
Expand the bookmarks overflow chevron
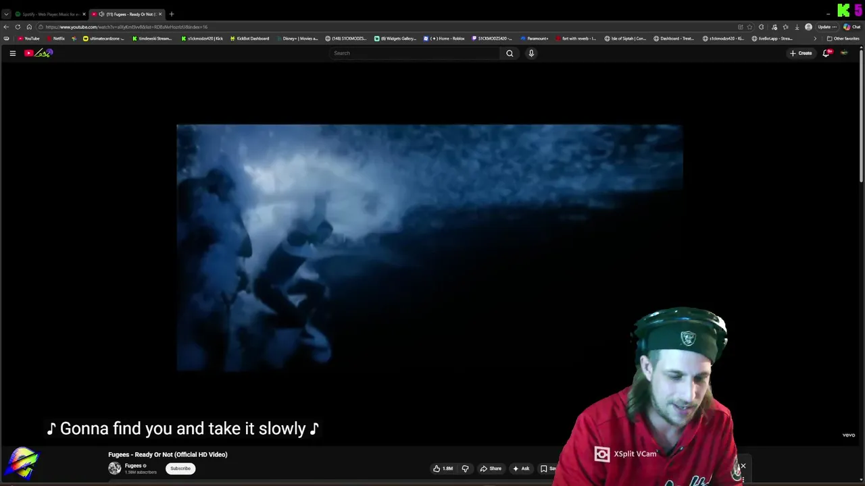(x=815, y=38)
